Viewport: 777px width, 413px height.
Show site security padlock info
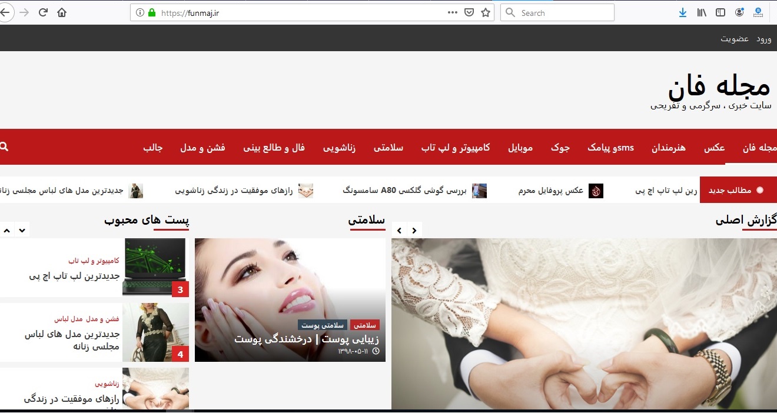click(x=152, y=12)
